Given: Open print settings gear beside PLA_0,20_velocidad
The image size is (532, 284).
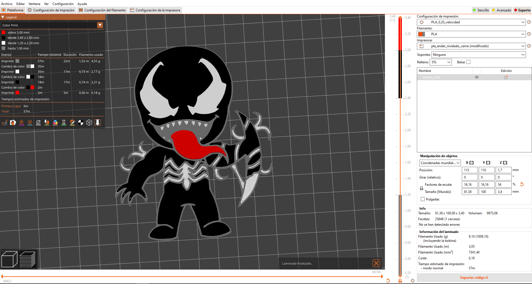Looking at the screenshot, I should (x=529, y=22).
